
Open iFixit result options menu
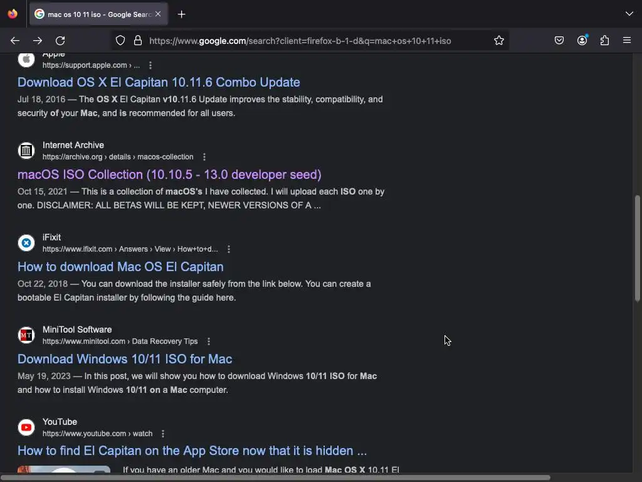click(x=229, y=249)
